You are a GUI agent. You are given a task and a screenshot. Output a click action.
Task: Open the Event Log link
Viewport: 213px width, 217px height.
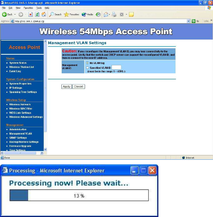[x=15, y=71]
